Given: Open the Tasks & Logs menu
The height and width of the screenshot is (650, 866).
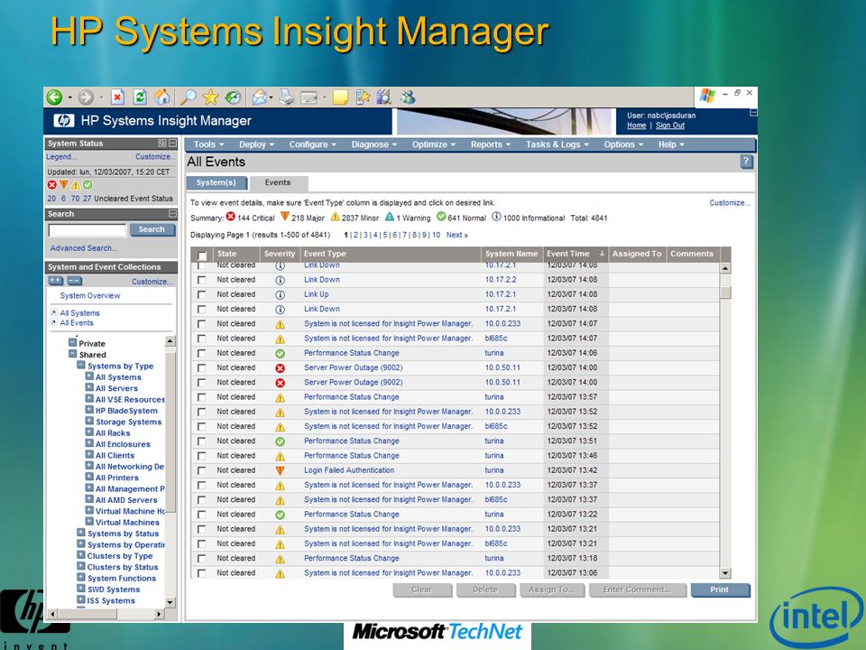Looking at the screenshot, I should point(557,144).
